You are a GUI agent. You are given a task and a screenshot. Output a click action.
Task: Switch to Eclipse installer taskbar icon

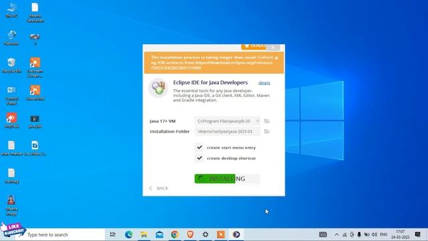[x=236, y=234]
